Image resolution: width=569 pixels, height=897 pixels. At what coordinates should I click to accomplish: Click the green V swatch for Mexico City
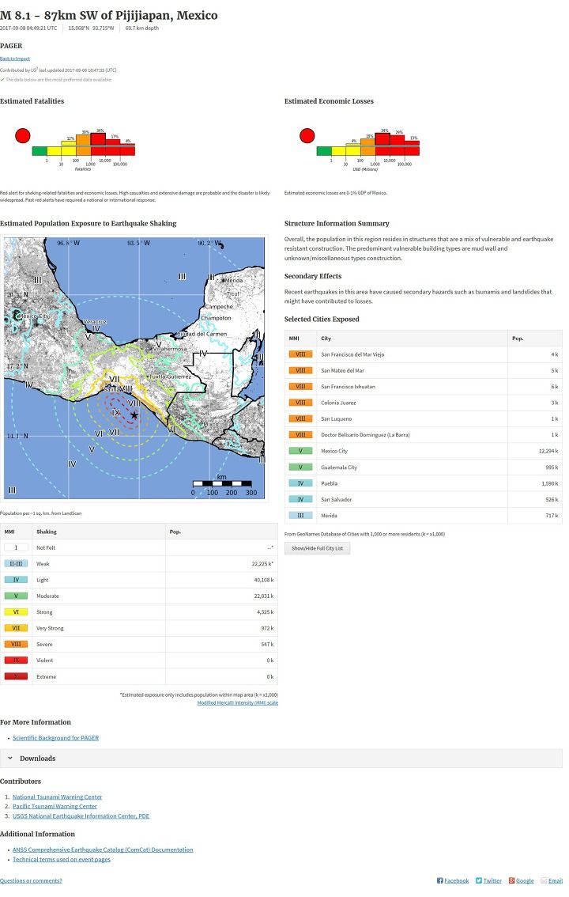click(x=300, y=451)
